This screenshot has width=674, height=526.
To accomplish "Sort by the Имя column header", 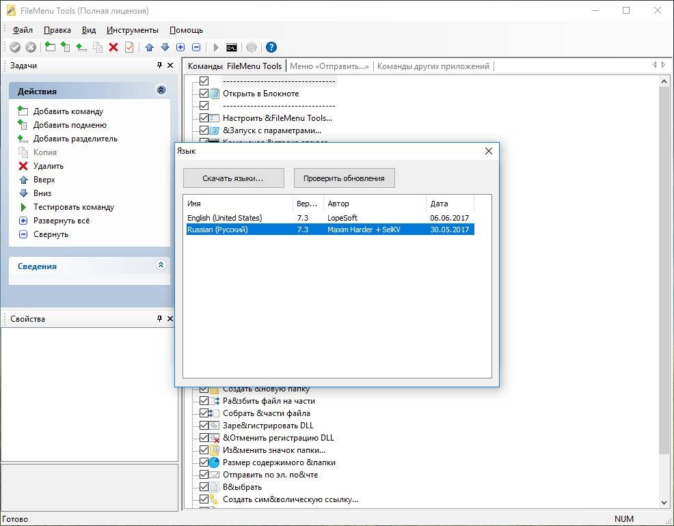I will tap(239, 204).
